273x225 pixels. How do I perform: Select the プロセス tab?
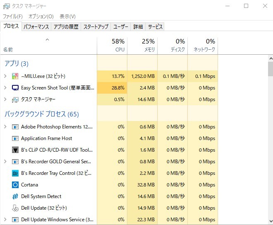(x=11, y=26)
